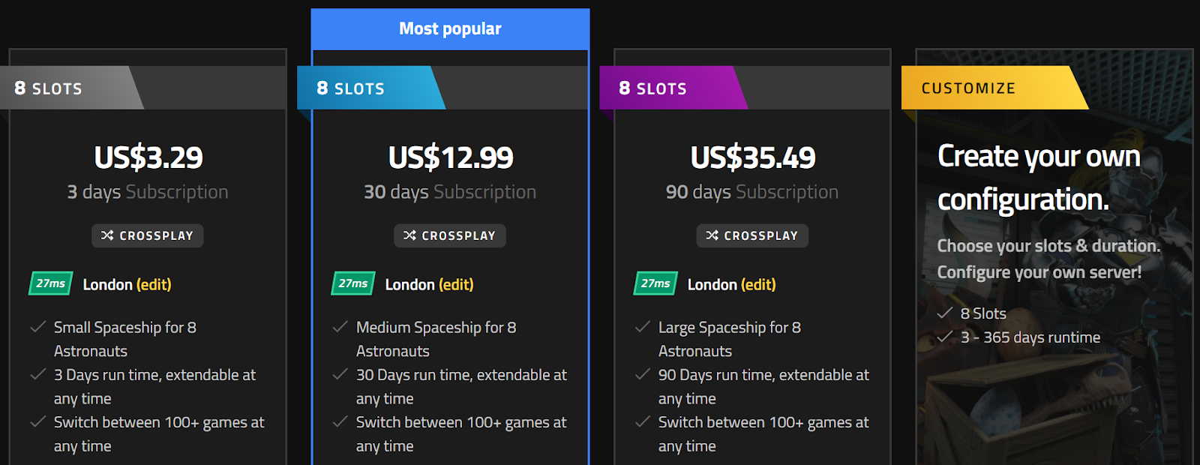The height and width of the screenshot is (465, 1200).
Task: Pick the US$3.29 price heading
Action: tap(148, 157)
